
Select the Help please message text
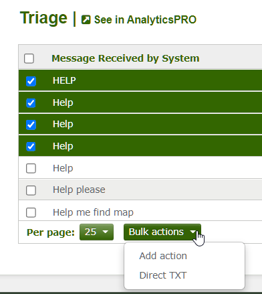(79, 190)
